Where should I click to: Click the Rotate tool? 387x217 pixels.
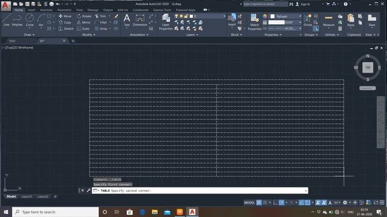[84, 16]
